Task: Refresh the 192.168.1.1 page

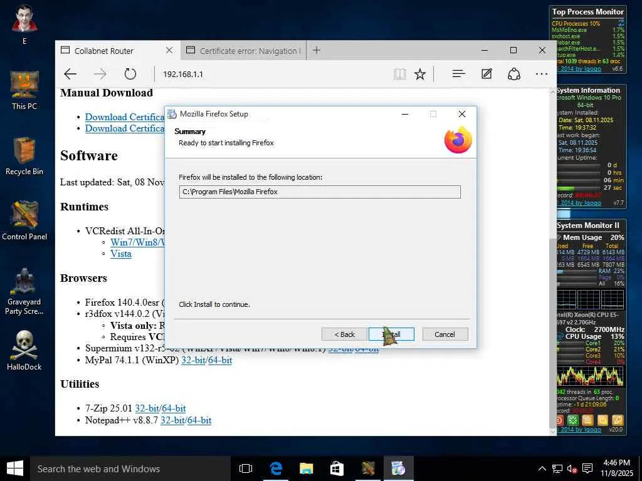Action: point(130,74)
